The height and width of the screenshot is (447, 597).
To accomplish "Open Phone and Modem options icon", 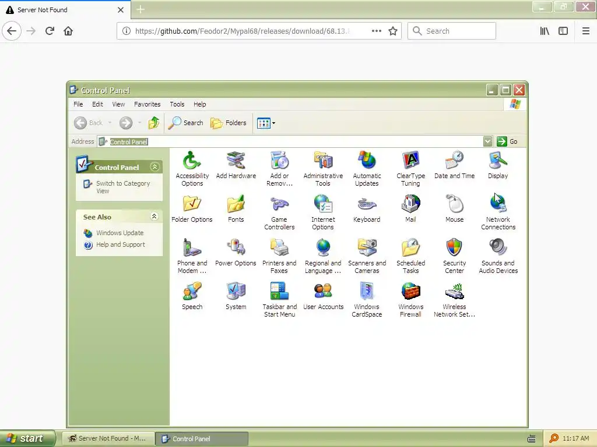I will coord(192,256).
